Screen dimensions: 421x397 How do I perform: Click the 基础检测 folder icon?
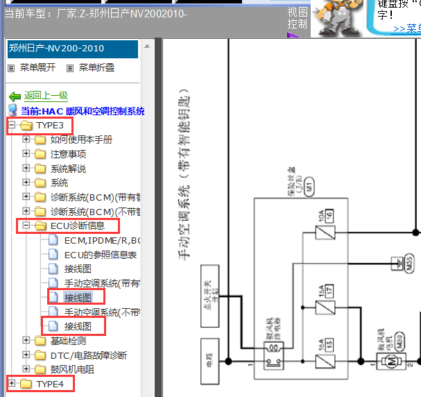40,341
